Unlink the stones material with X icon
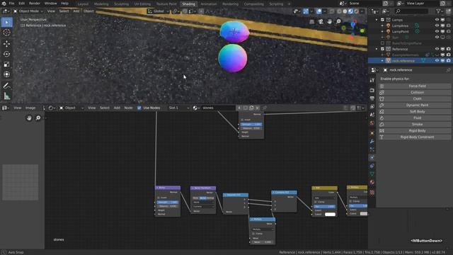453x255 pixels. pyautogui.click(x=258, y=108)
